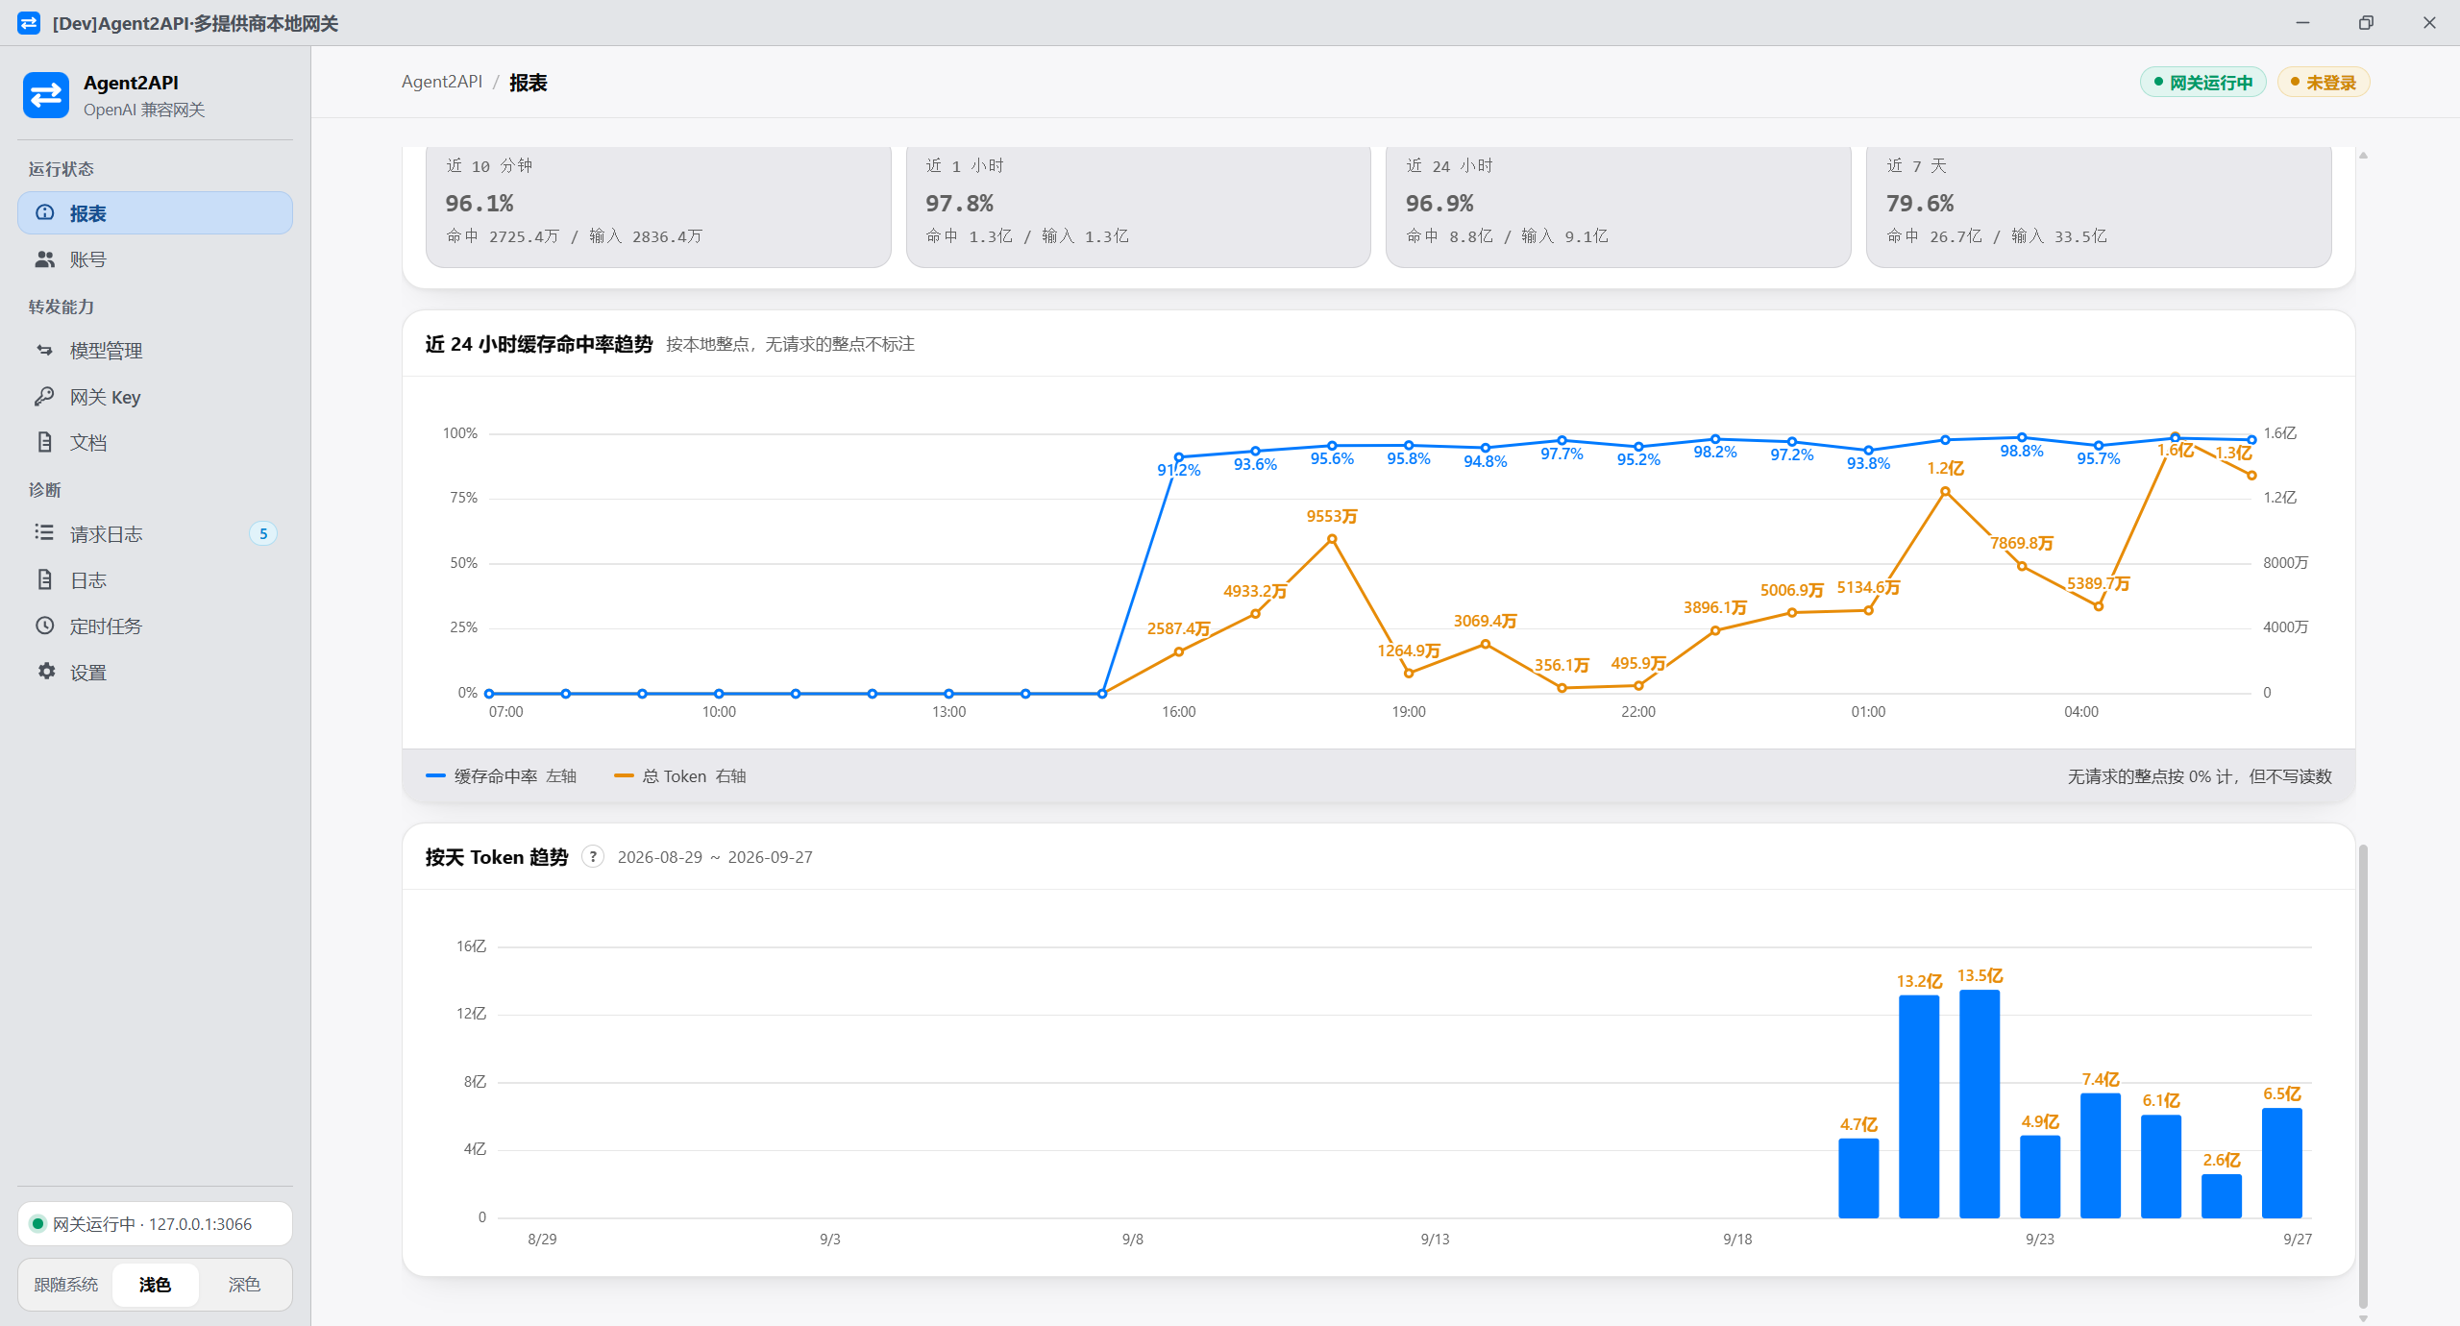Click the question mark help icon beside 按天 Token 趋势
Screen dimensions: 2460x1326
coord(593,856)
